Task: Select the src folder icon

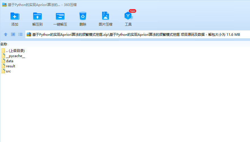Action: pyautogui.click(x=3, y=71)
